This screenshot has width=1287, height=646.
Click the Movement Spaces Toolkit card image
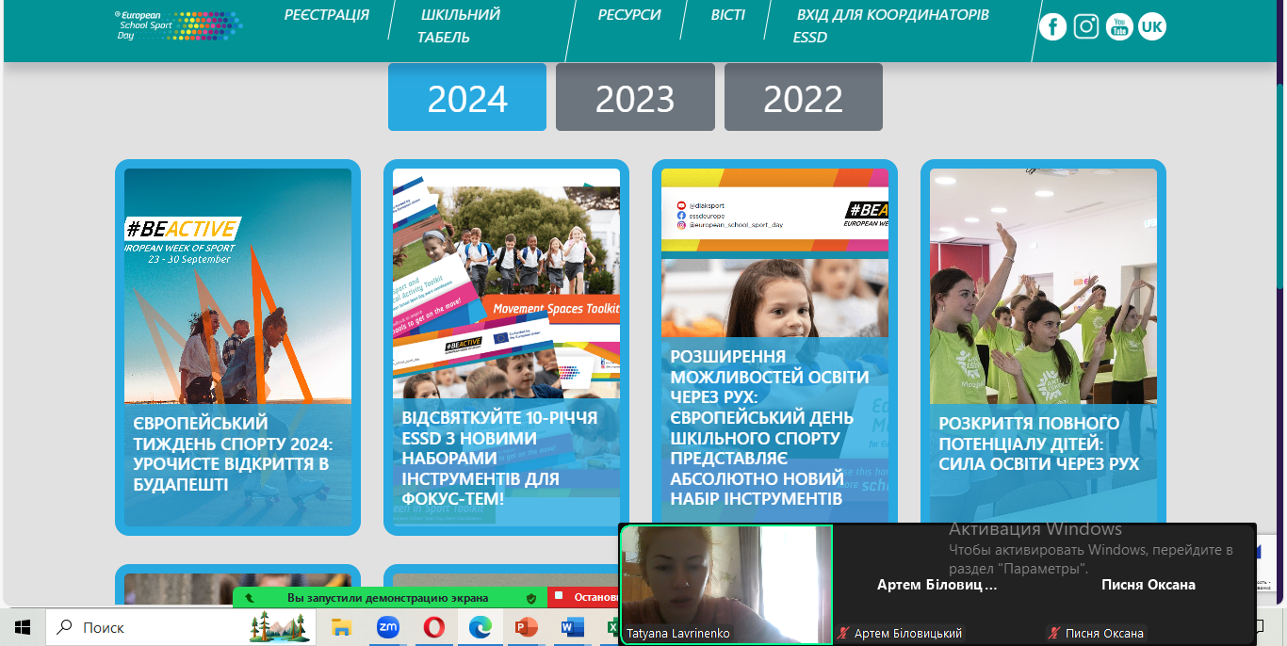pos(506,283)
